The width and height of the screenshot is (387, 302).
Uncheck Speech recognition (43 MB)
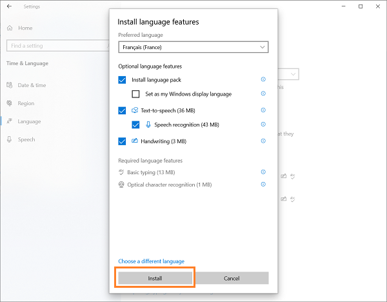pos(135,125)
